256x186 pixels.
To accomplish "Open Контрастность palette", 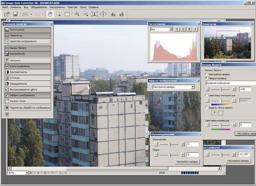I will (x=28, y=72).
